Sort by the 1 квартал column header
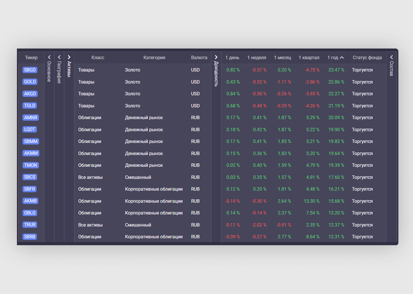The height and width of the screenshot is (294, 413). [x=309, y=57]
